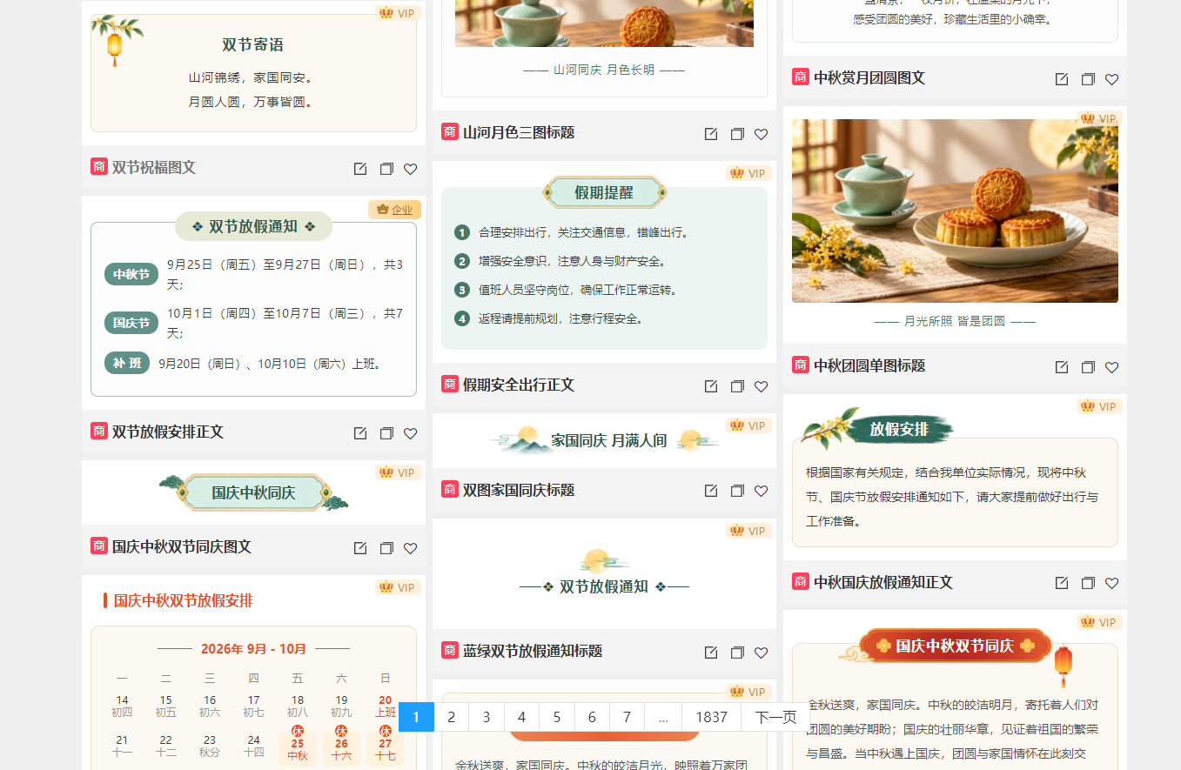Copy the 双节放假安排正文 template
This screenshot has height=770, width=1181.
(x=386, y=433)
